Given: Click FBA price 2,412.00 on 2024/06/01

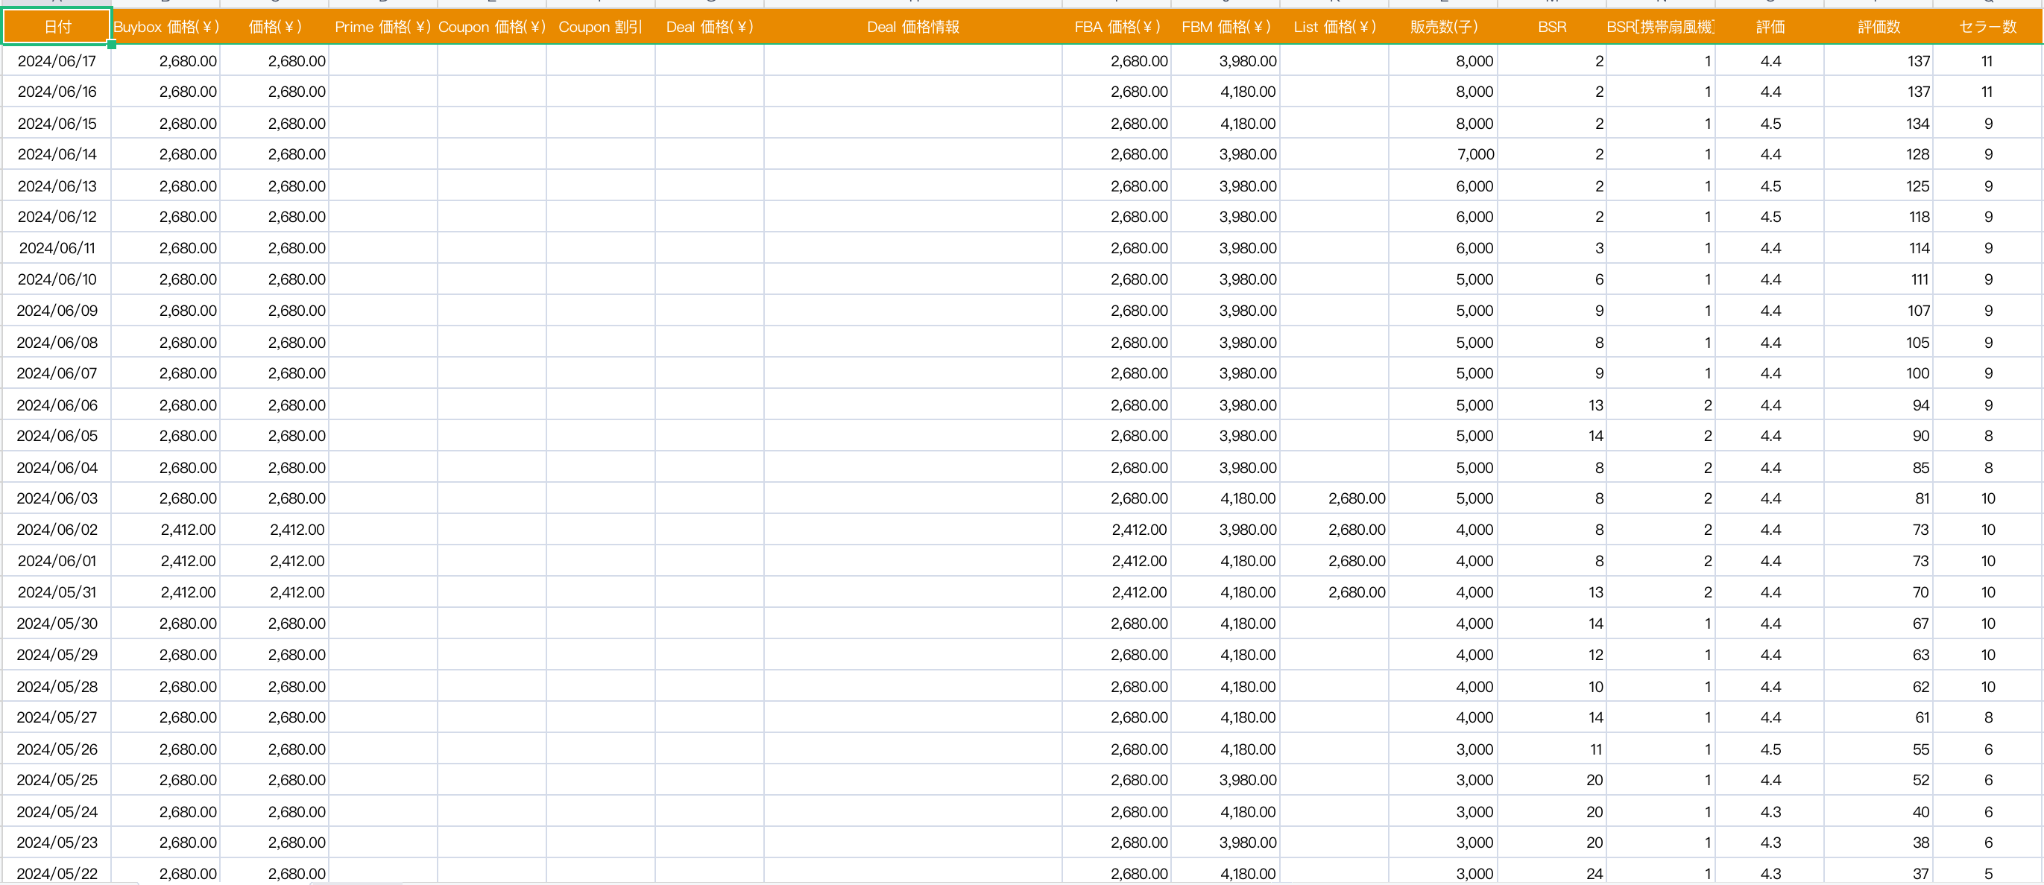Looking at the screenshot, I should tap(1117, 561).
